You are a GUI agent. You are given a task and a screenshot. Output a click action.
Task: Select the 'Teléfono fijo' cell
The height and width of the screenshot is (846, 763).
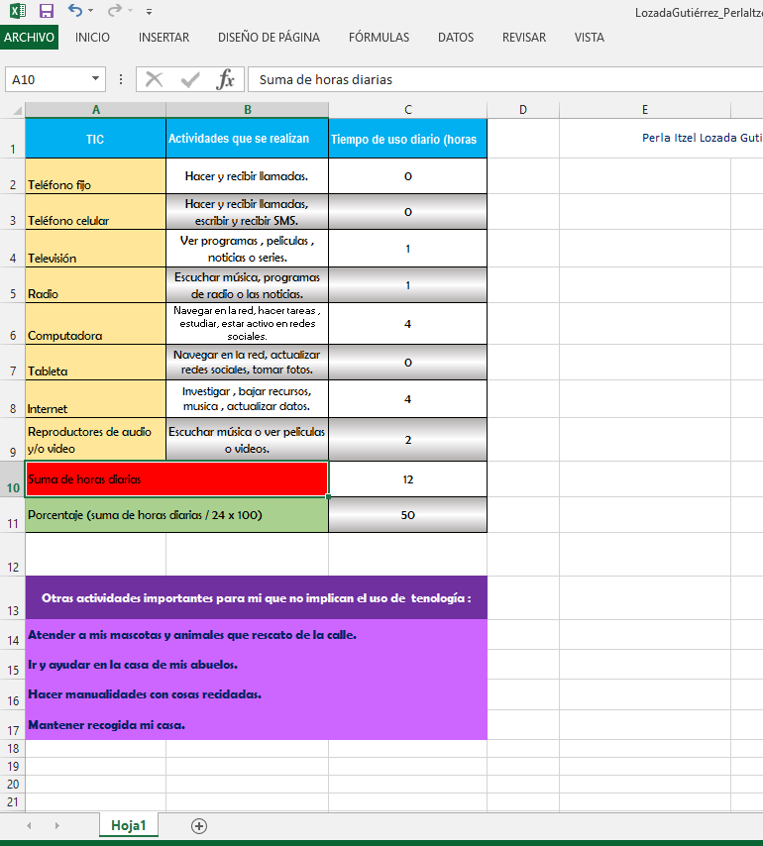(95, 176)
